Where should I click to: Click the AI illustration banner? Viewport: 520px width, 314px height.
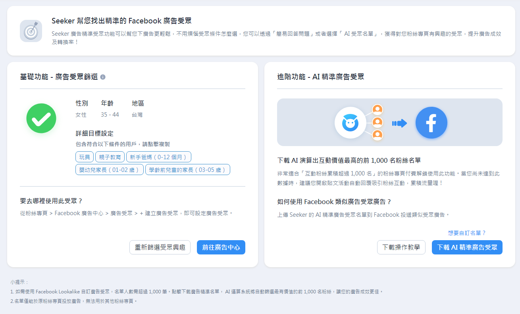tap(390, 122)
